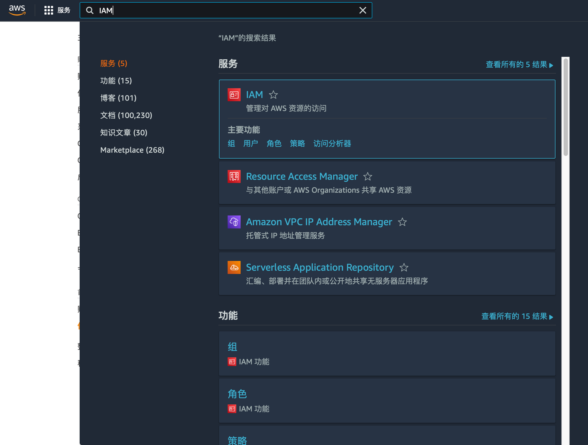Viewport: 588px width, 445px height.
Task: Clear the search with X icon
Action: click(363, 11)
